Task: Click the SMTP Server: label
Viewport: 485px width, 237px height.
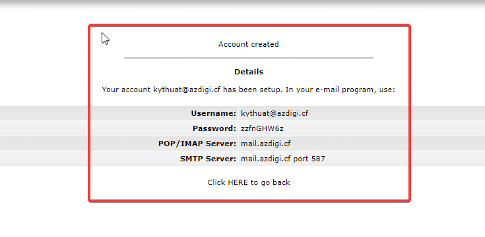Action: pos(208,159)
